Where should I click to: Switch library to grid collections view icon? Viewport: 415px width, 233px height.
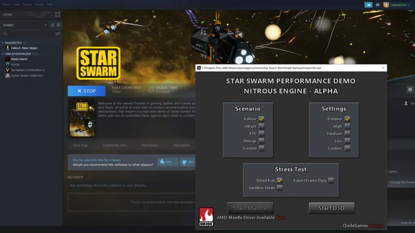(57, 15)
